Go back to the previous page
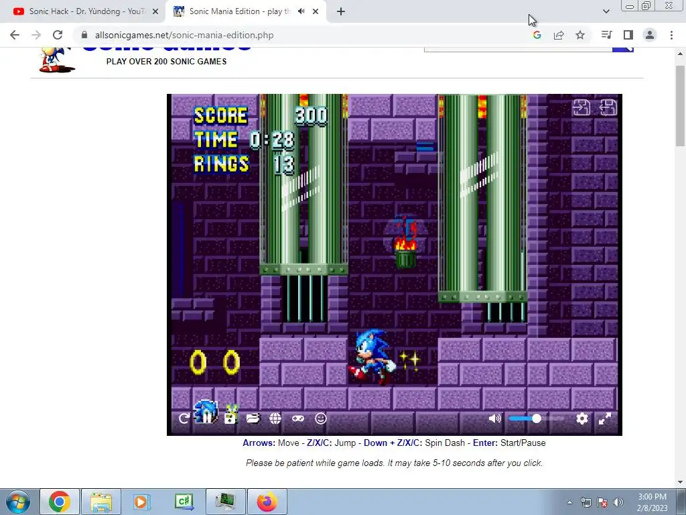The image size is (686, 515). (x=15, y=35)
